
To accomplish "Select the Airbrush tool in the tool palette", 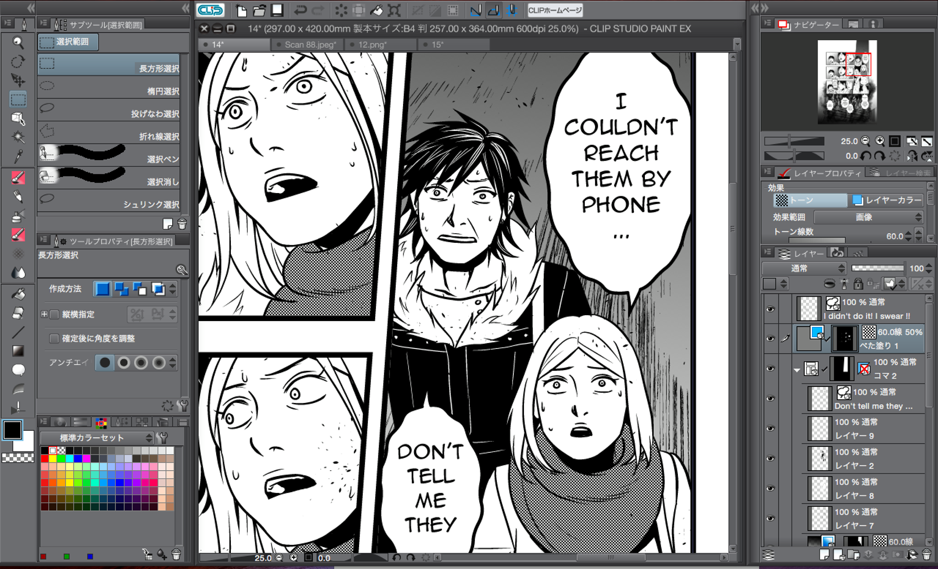I will [18, 216].
